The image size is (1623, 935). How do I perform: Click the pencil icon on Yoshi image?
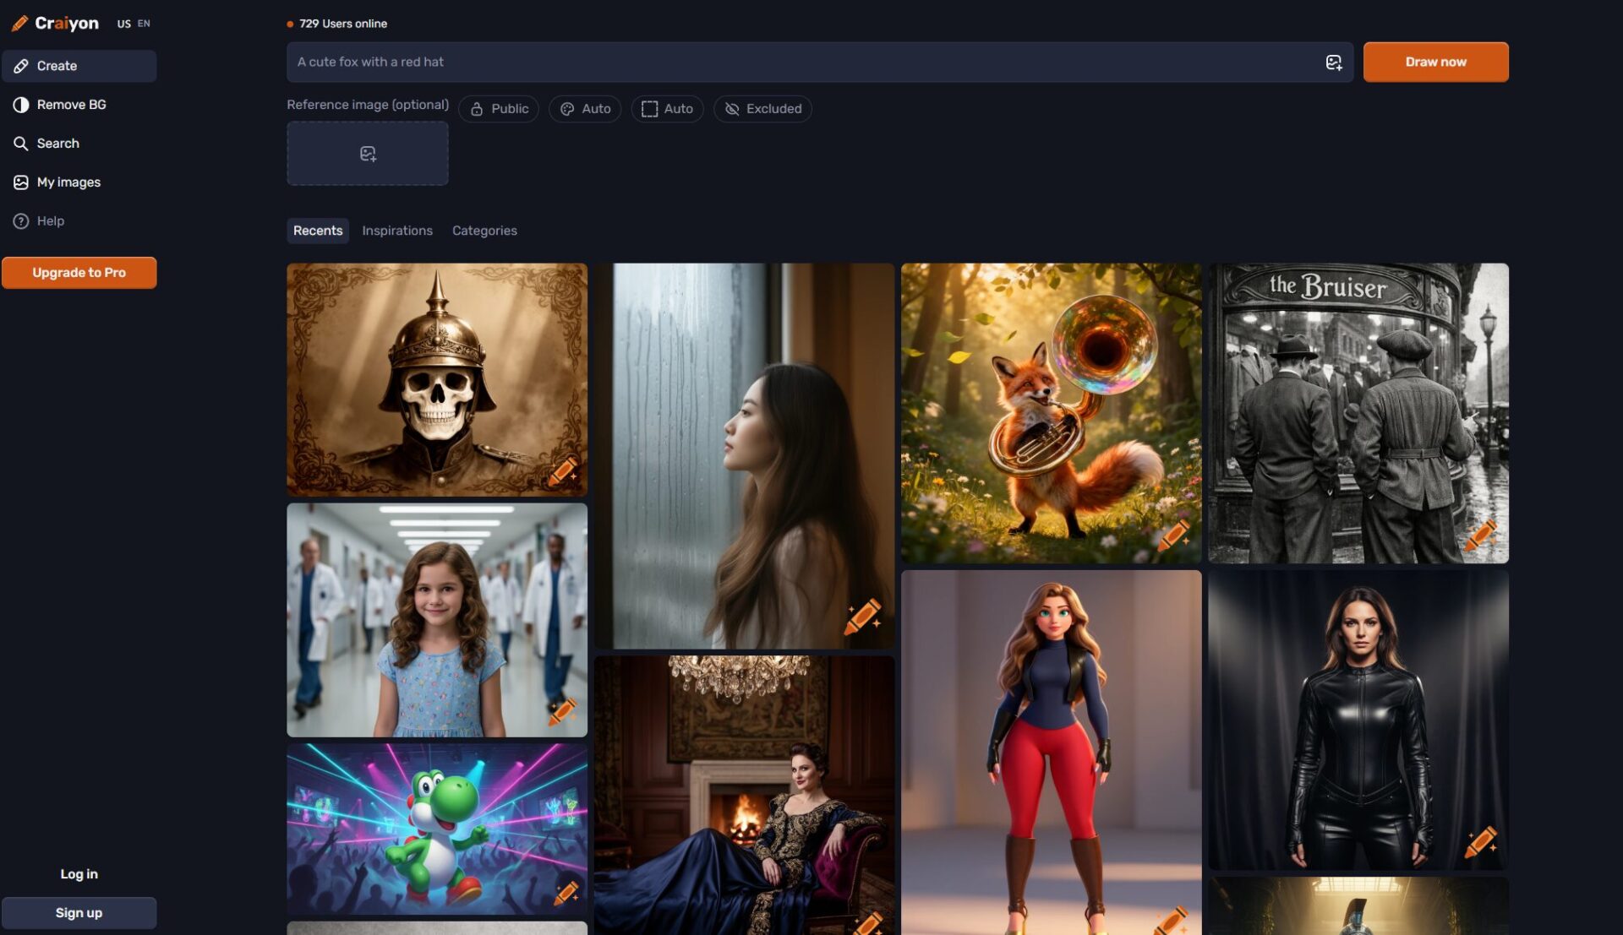coord(566,892)
